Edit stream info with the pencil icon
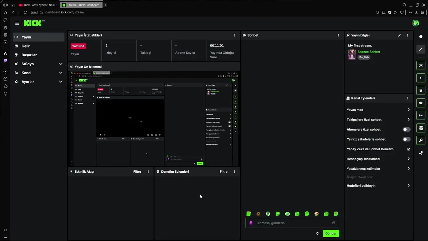Image resolution: width=428 pixels, height=241 pixels. click(399, 35)
